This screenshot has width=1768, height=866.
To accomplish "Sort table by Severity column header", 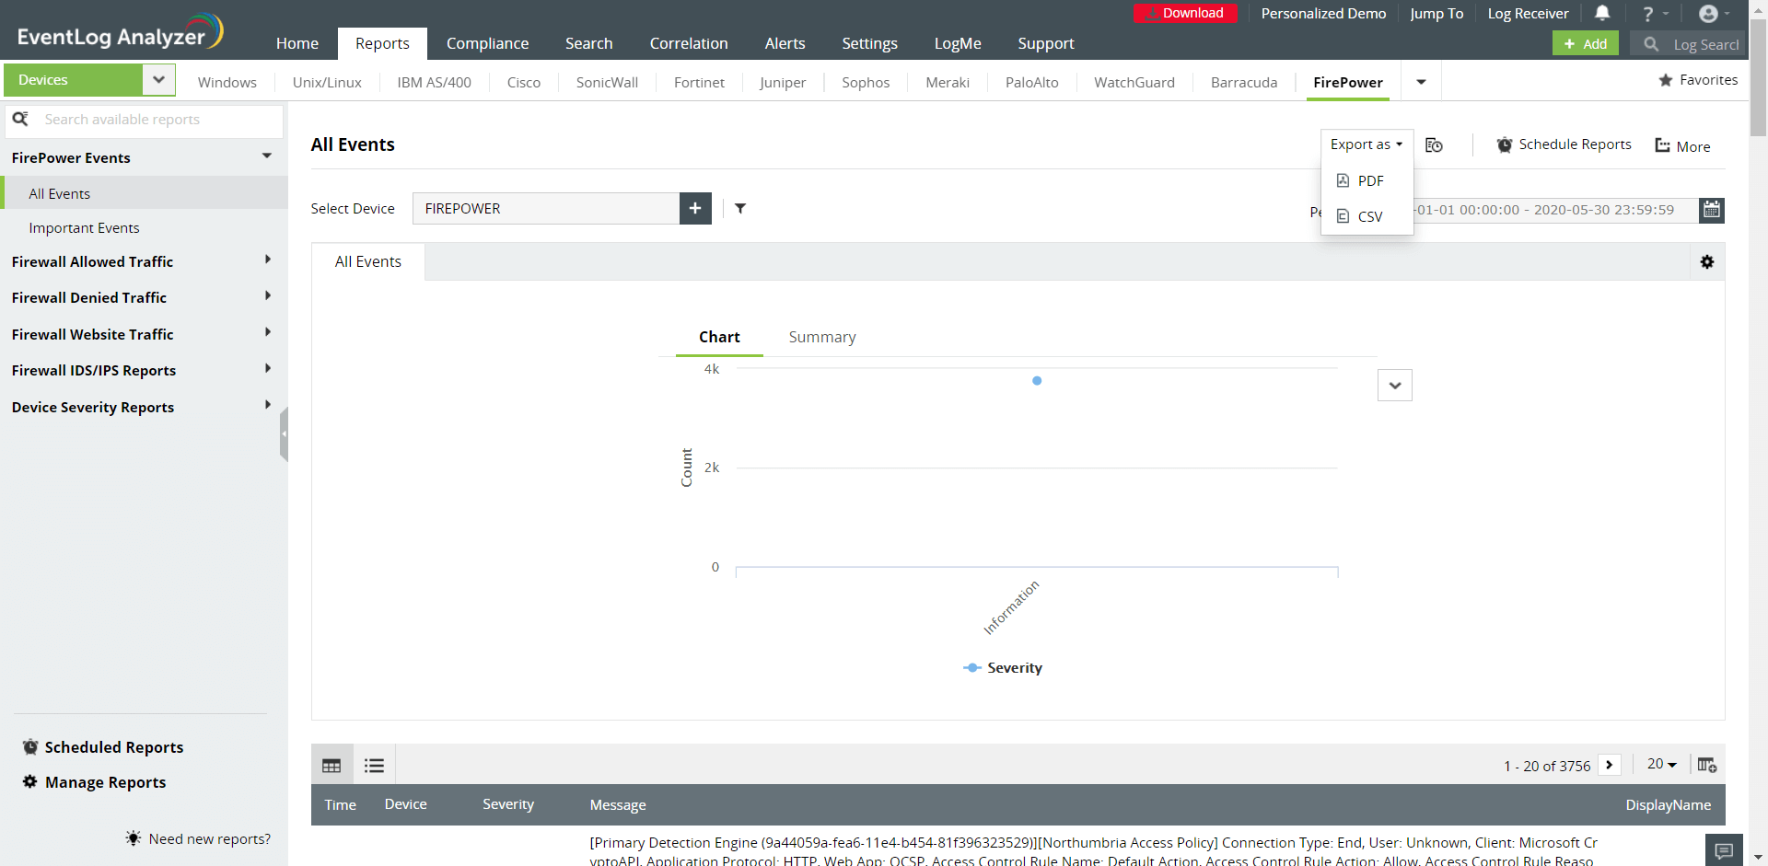I will [x=508, y=804].
